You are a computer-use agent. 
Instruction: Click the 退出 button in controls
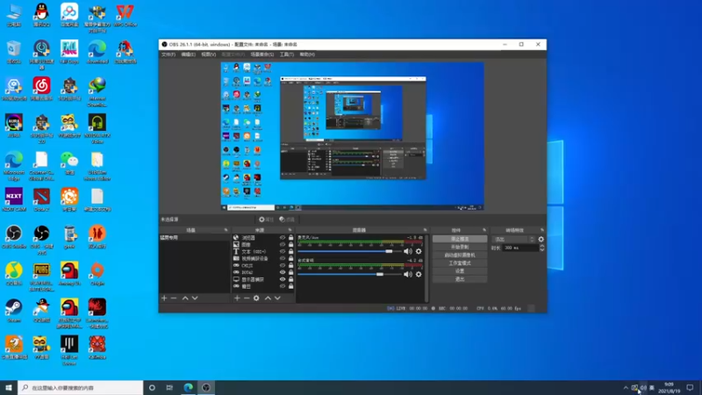(x=460, y=279)
